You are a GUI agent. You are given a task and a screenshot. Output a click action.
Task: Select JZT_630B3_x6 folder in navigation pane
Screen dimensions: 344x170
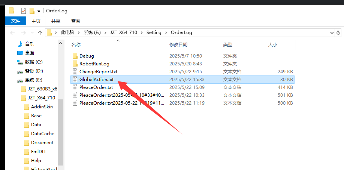(x=43, y=89)
